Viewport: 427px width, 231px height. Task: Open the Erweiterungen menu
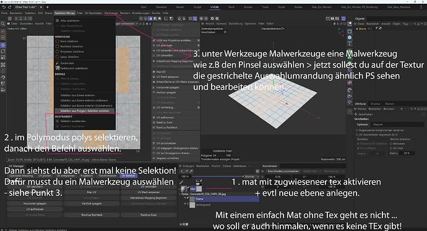click(x=141, y=13)
